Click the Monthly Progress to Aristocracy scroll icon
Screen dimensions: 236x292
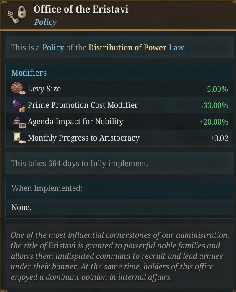coord(19,138)
